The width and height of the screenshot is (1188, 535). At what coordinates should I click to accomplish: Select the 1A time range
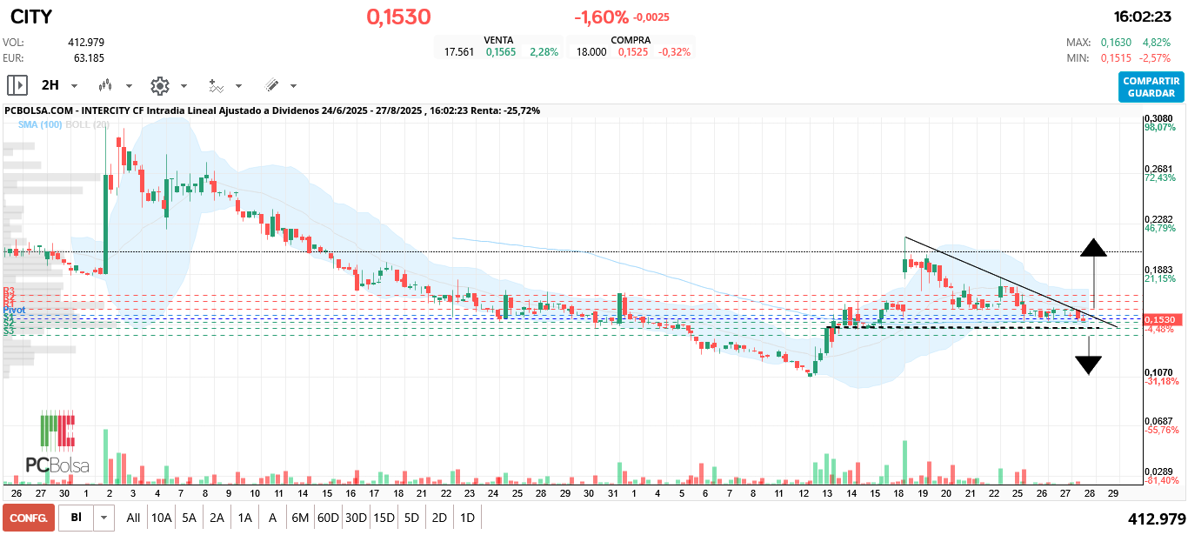[x=244, y=518]
